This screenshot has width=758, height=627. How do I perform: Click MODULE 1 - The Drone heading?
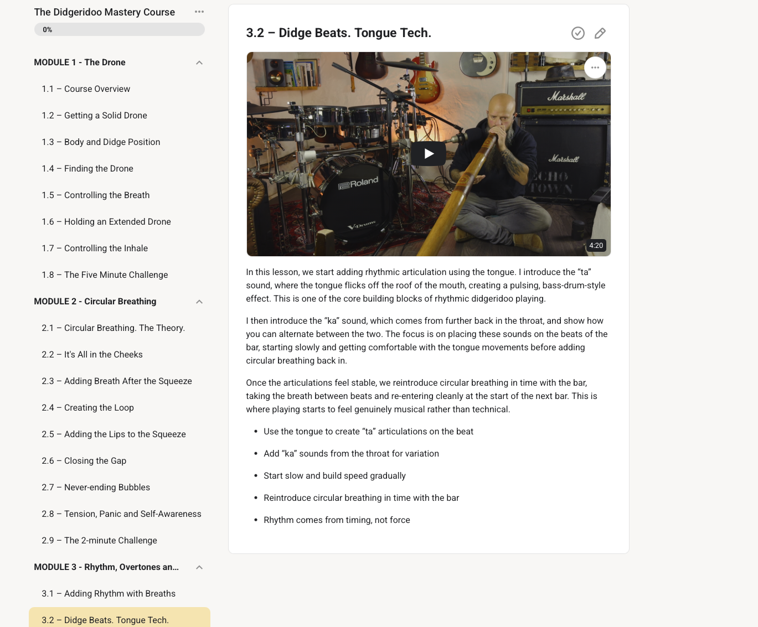(80, 63)
